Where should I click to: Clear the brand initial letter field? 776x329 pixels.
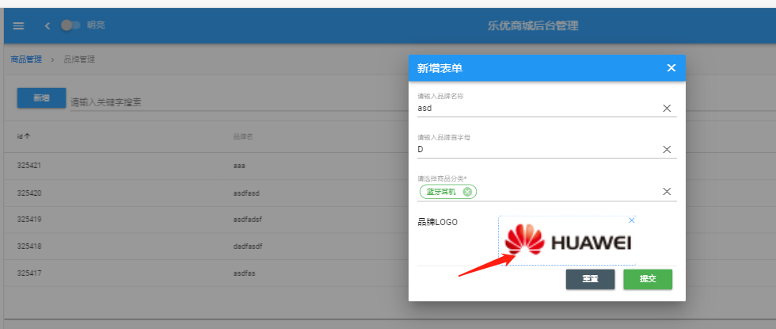point(667,150)
